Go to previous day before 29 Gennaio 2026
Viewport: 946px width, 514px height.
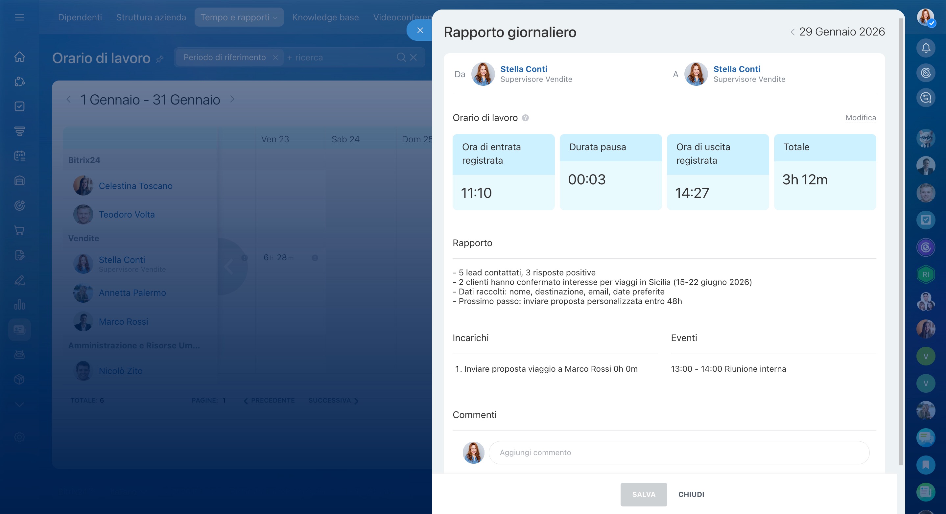pyautogui.click(x=792, y=32)
